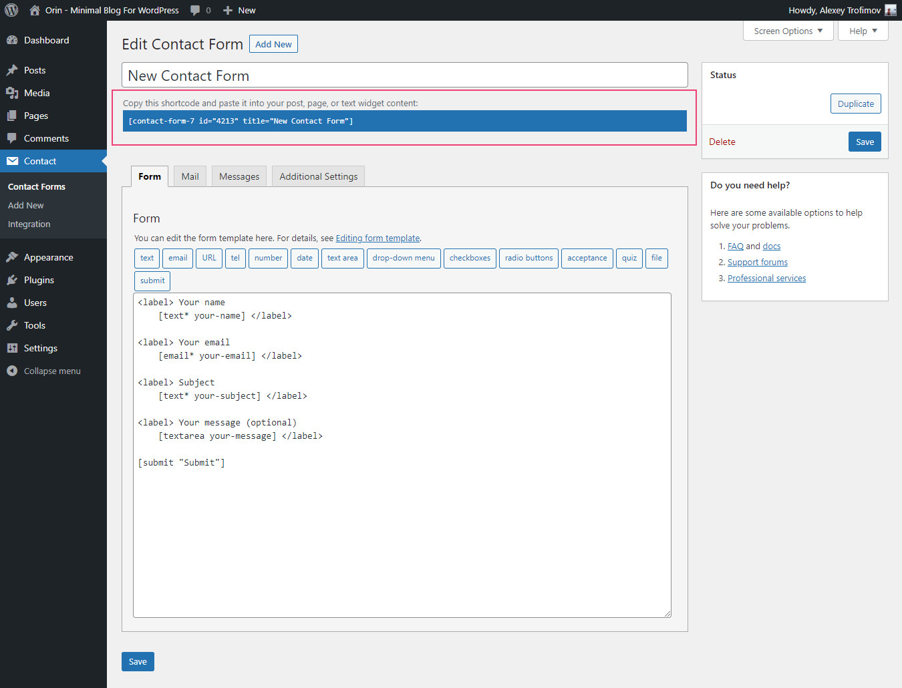902x688 pixels.
Task: Duplicate the contact form
Action: 855,103
